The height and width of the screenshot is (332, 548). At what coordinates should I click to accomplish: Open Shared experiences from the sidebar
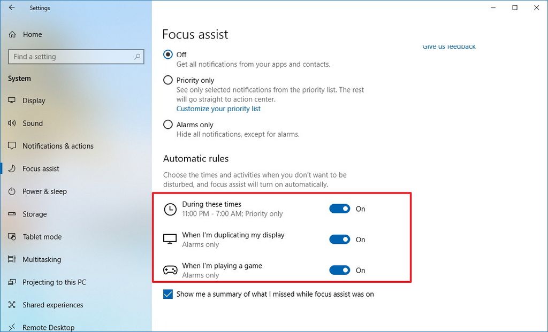click(12, 305)
